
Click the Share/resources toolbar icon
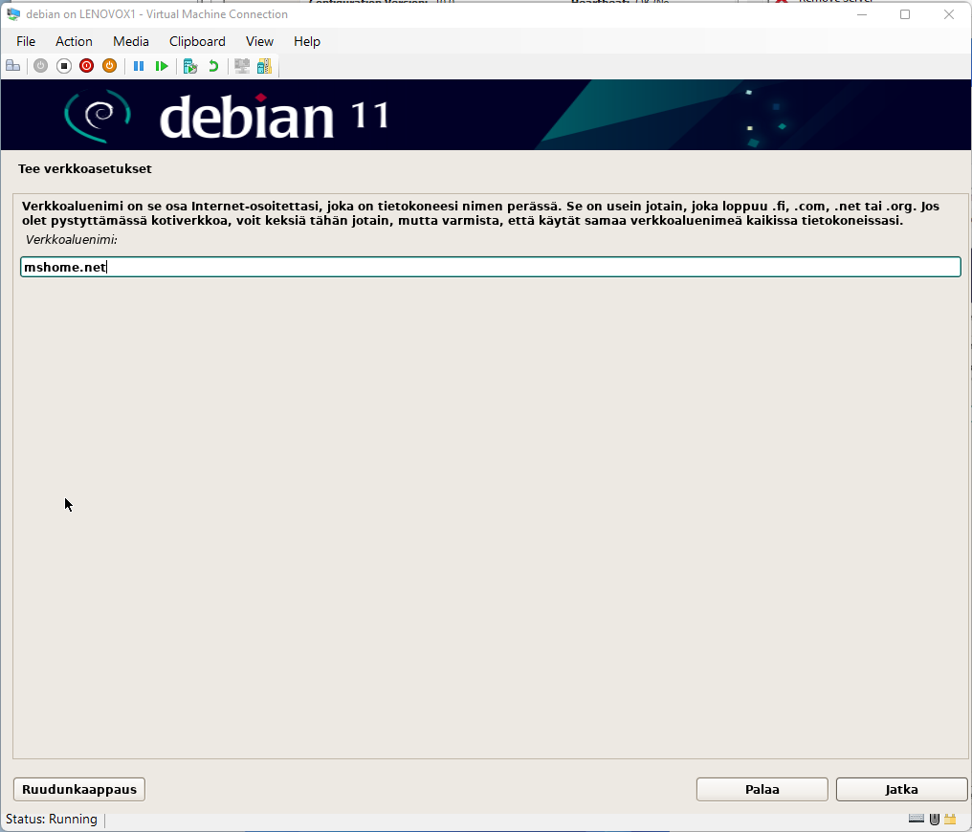tap(264, 66)
